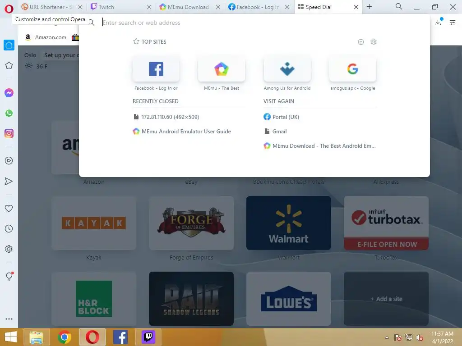Open File Explorer from taskbar
The height and width of the screenshot is (346, 462).
pyautogui.click(x=37, y=337)
